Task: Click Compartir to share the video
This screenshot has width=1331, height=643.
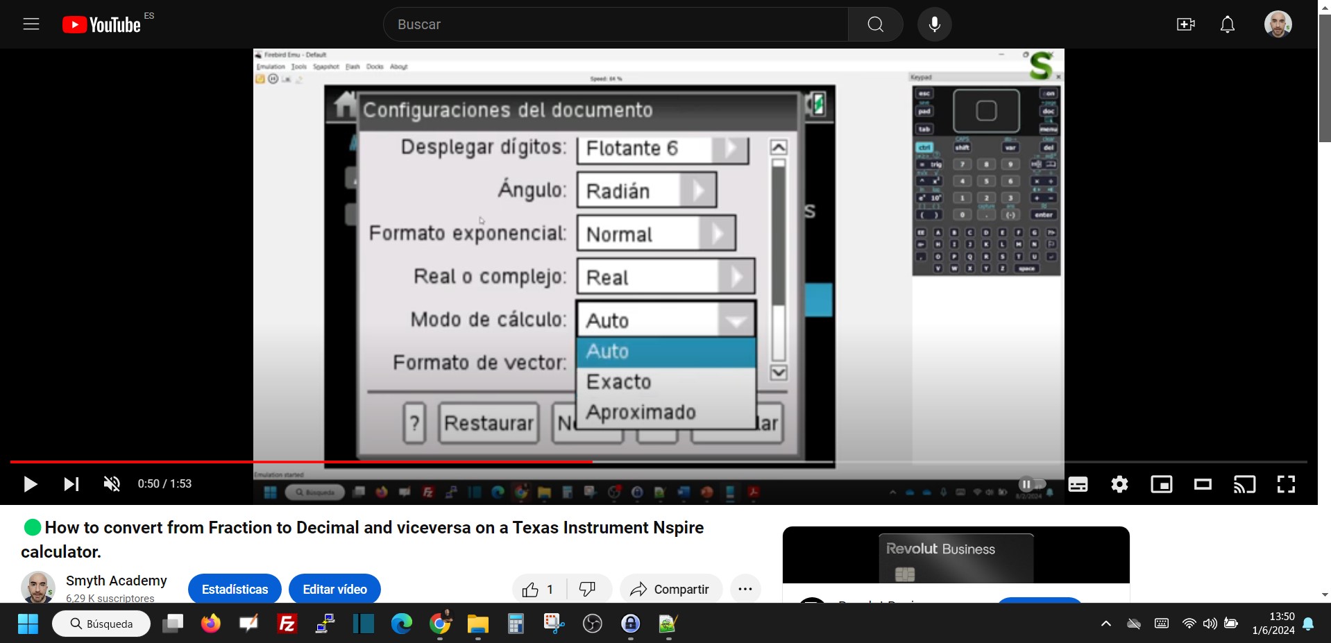Action: [x=670, y=589]
